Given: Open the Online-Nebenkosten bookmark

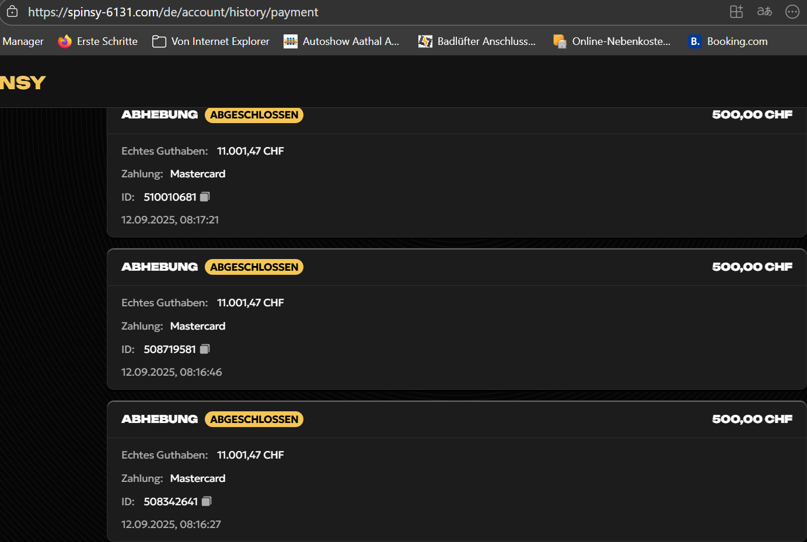Looking at the screenshot, I should pos(612,41).
